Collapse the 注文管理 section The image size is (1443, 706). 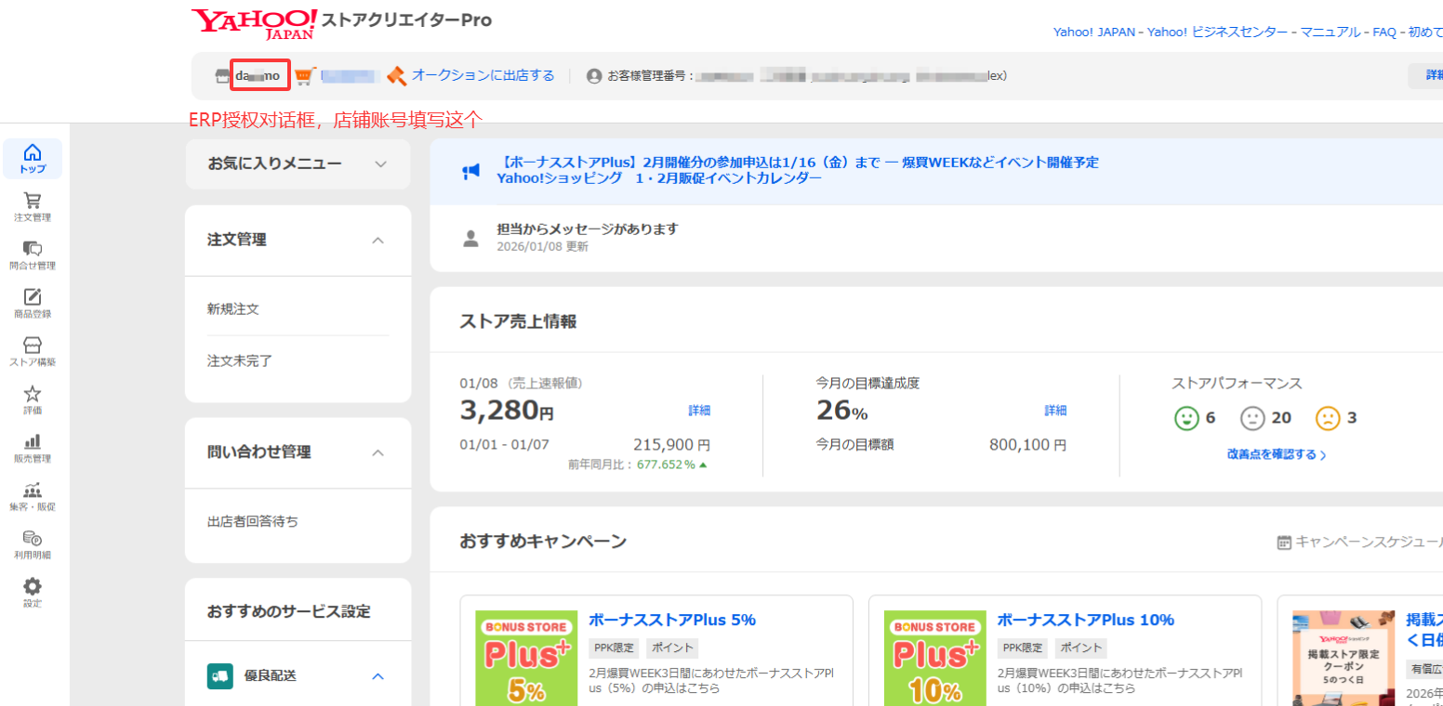pos(377,241)
